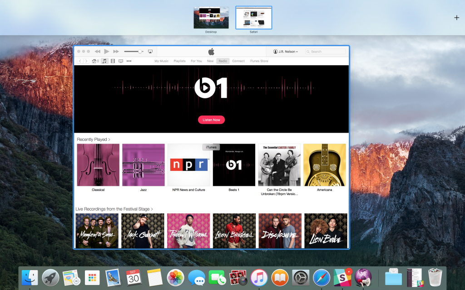This screenshot has width=465, height=290.
Task: Open Disclosure festival recording
Action: [280, 231]
